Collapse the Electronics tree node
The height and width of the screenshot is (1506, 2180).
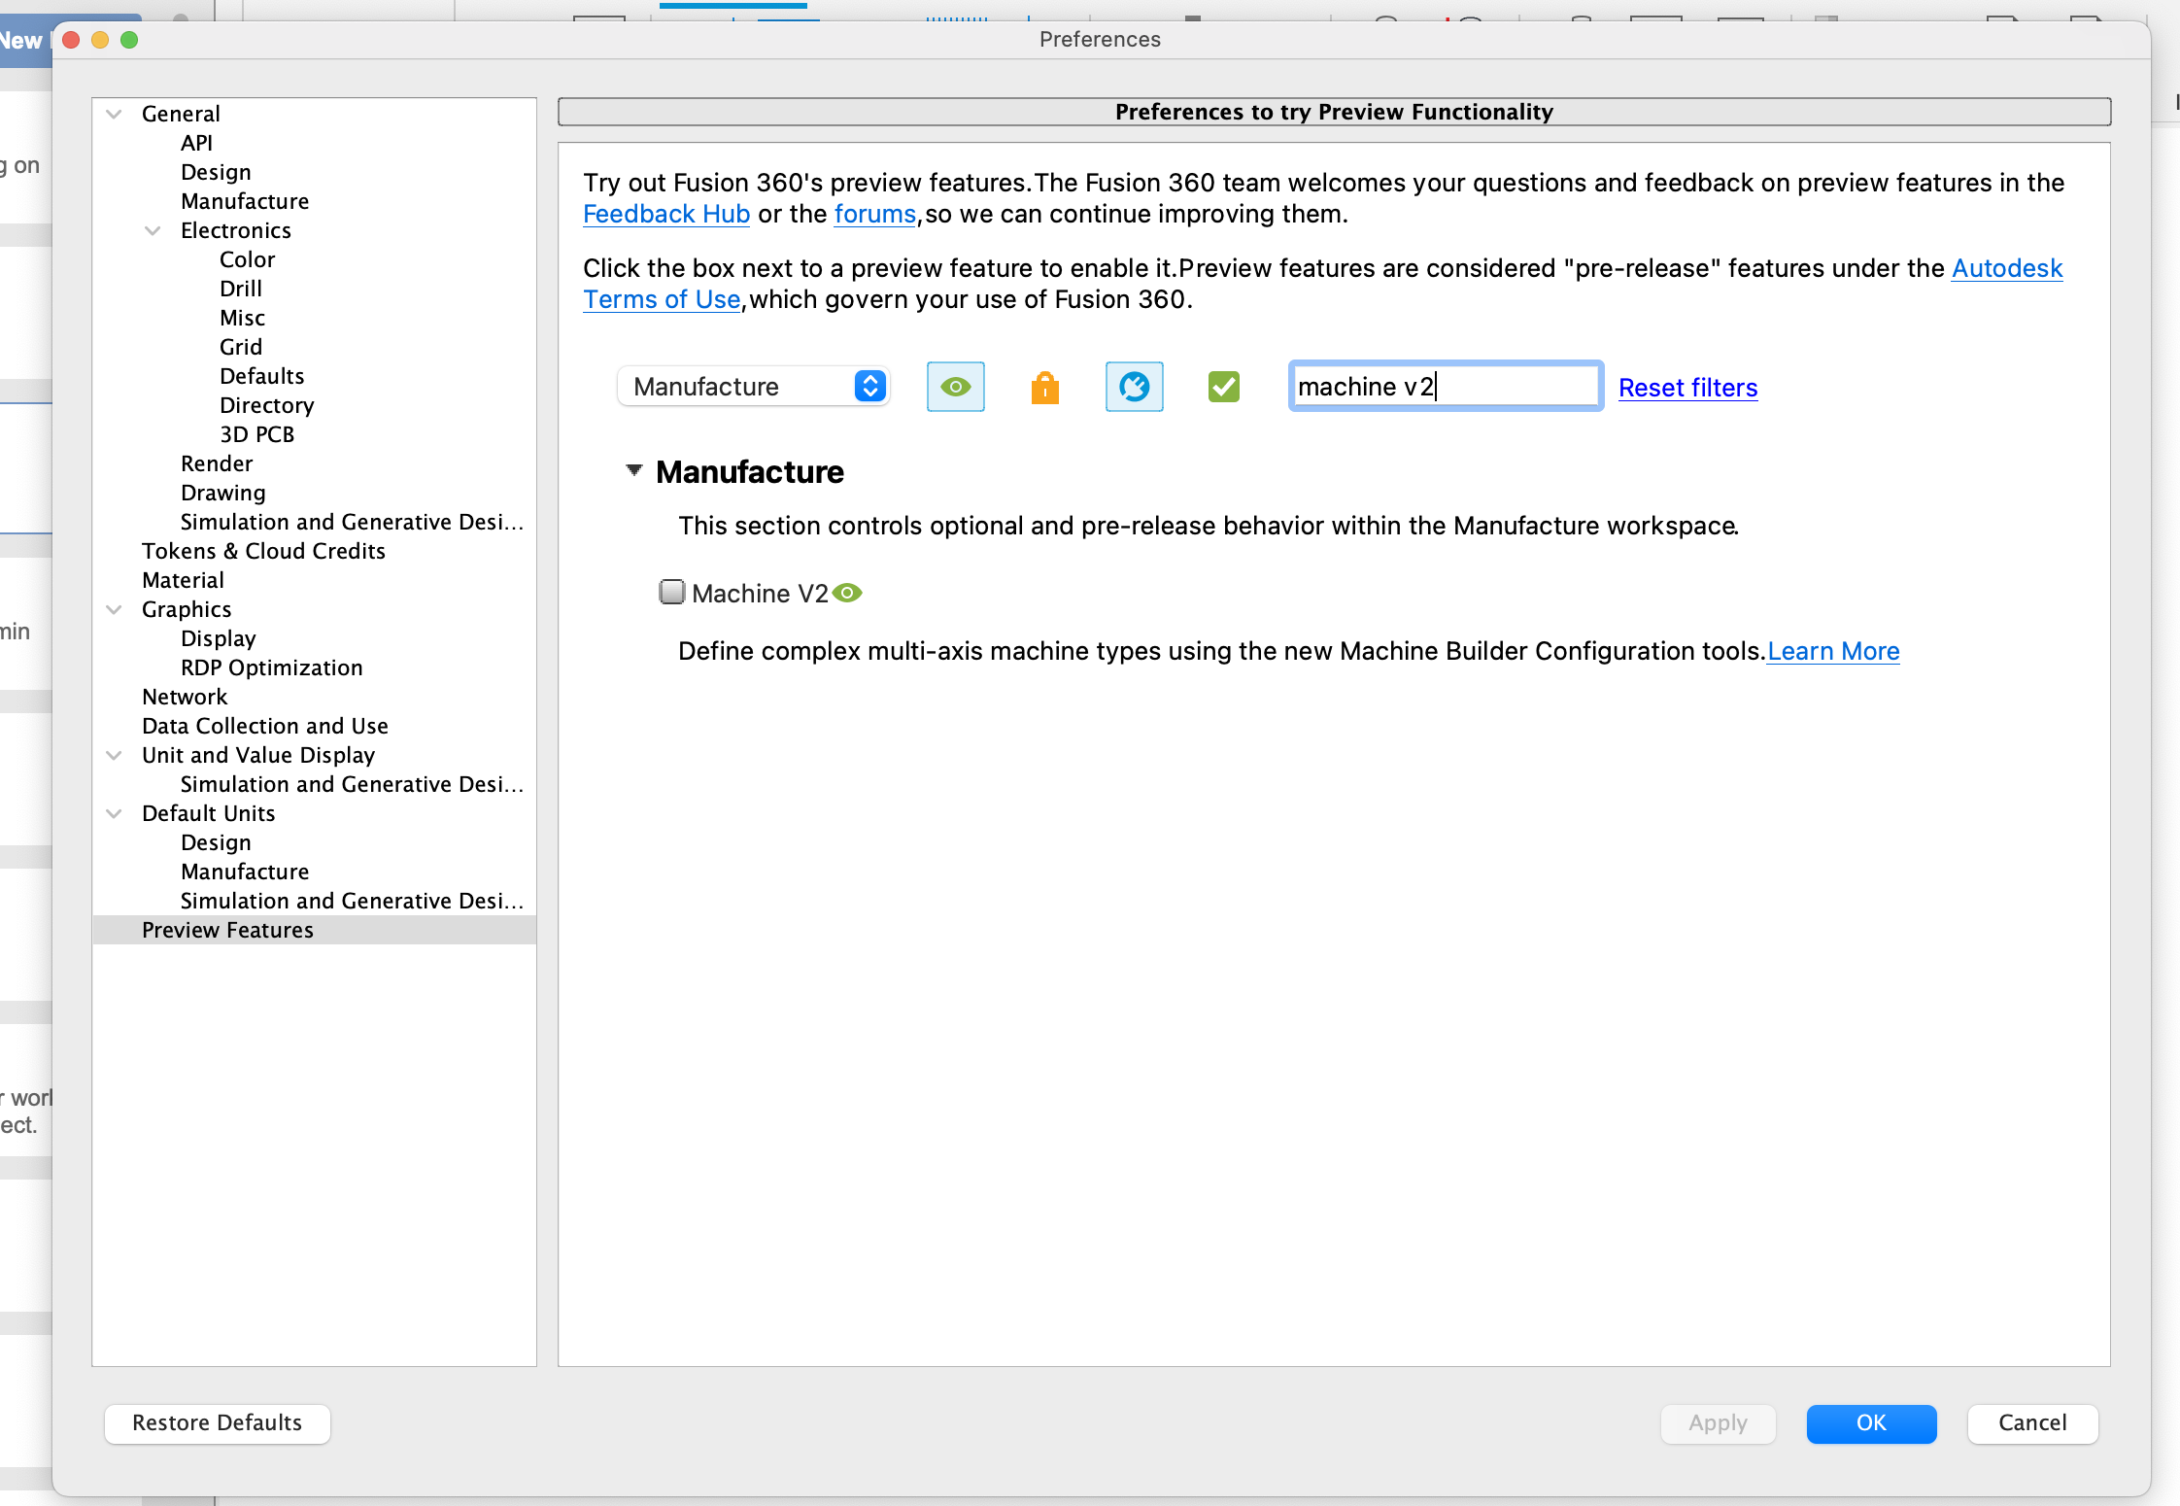click(153, 230)
